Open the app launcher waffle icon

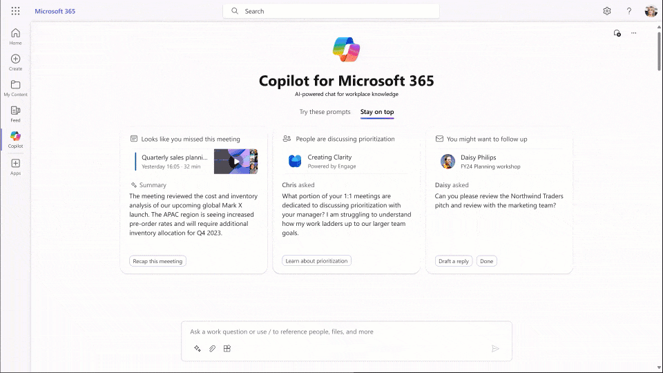pos(15,11)
